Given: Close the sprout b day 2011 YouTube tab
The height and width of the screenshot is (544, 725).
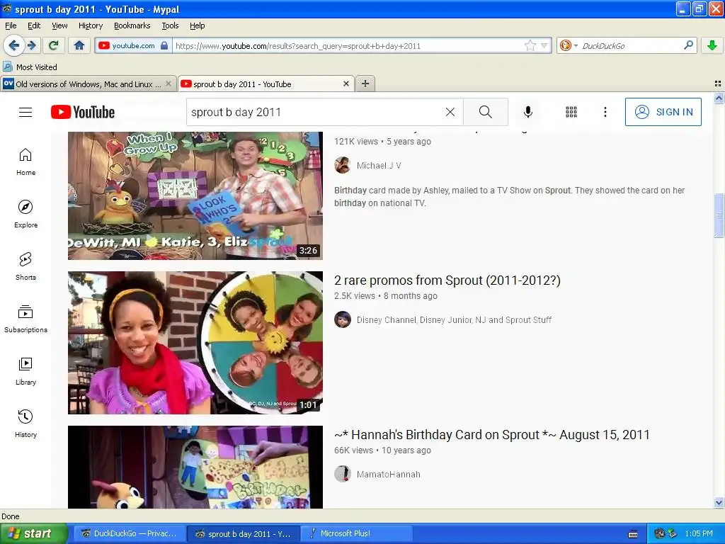Looking at the screenshot, I should click(x=346, y=84).
